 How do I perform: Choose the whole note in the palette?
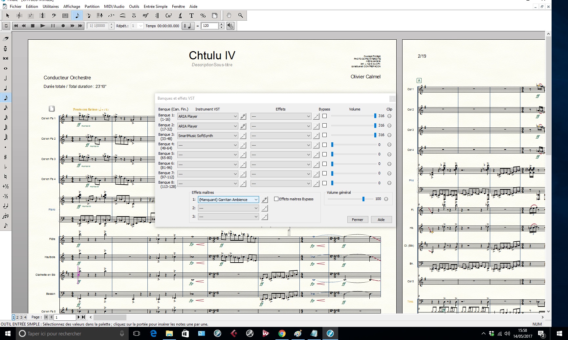click(6, 69)
